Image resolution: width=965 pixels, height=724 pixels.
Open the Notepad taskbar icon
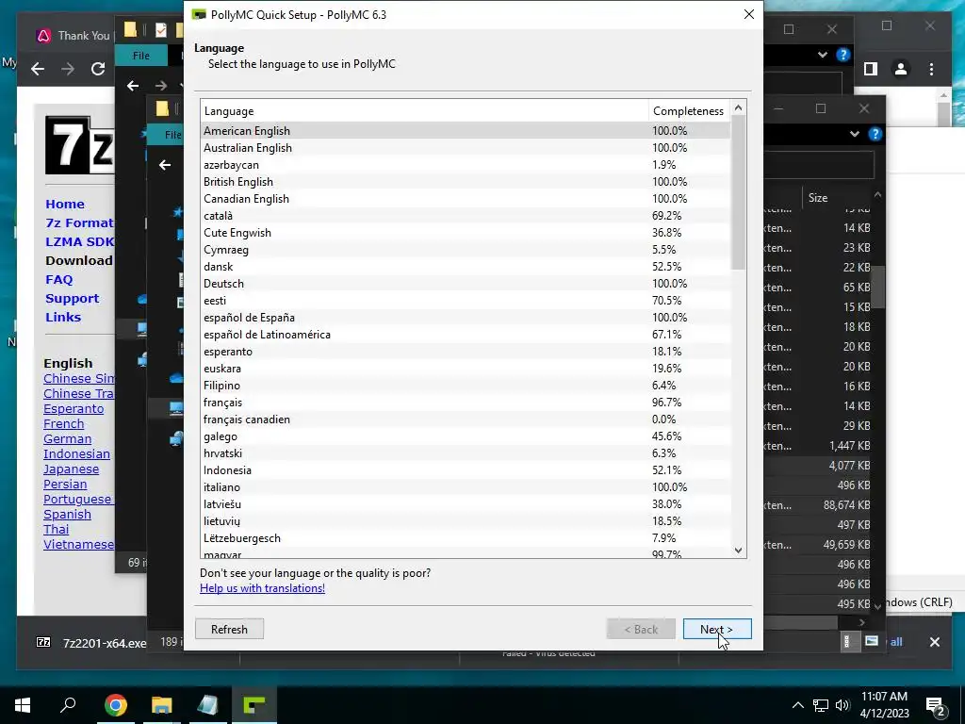(x=208, y=705)
